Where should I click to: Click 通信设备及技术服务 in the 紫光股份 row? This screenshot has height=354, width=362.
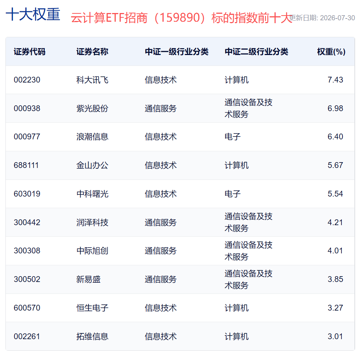click(249, 108)
